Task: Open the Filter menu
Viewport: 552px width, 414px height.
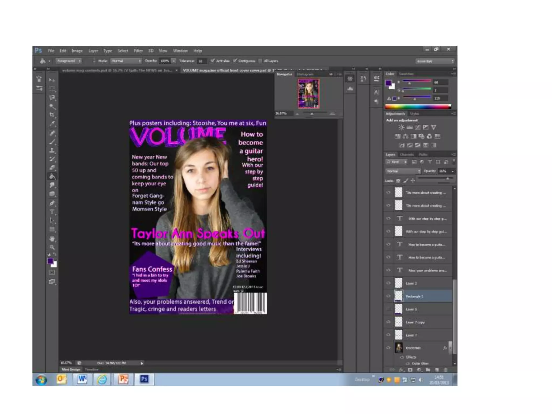Action: point(138,51)
